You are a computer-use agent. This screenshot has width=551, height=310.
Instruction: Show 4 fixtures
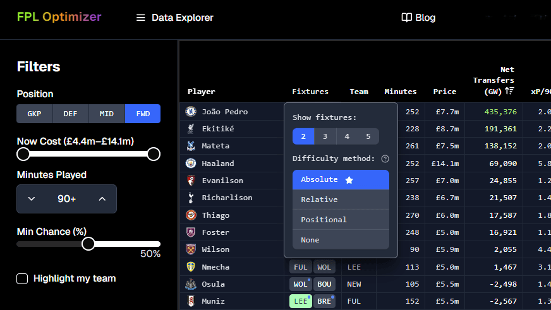click(x=347, y=136)
